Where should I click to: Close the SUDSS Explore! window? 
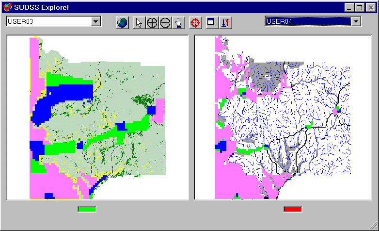click(371, 7)
